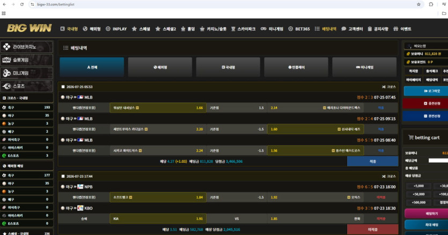
Task: Click 휴스턴 애스트로스 odds 1.56 cell
Action: tap(315, 150)
